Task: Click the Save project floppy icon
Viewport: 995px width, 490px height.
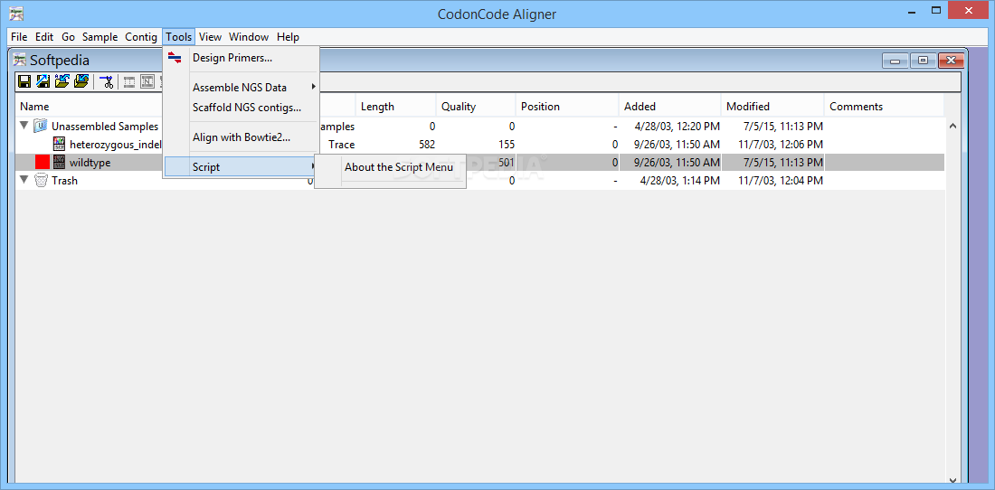Action: tap(24, 81)
